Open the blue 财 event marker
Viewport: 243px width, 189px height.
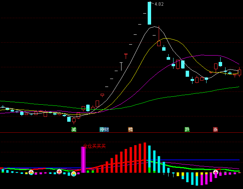pos(107,129)
